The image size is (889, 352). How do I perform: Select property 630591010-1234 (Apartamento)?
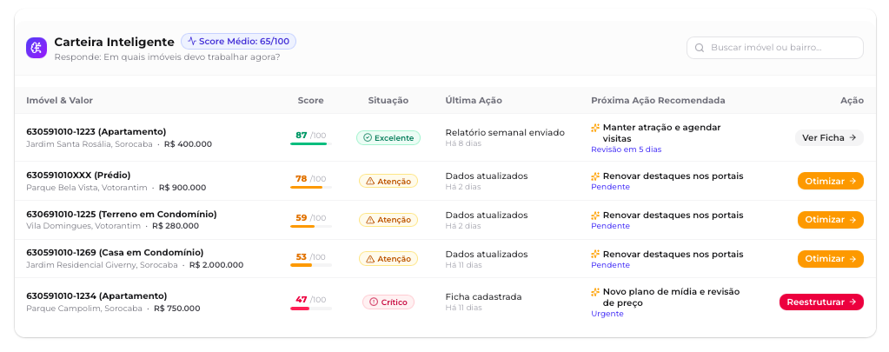pyautogui.click(x=96, y=296)
